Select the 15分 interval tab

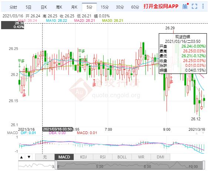104,7
